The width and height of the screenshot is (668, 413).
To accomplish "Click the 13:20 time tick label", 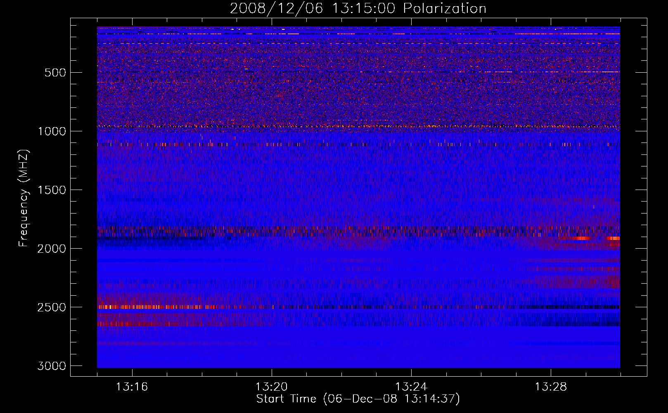I will [272, 387].
